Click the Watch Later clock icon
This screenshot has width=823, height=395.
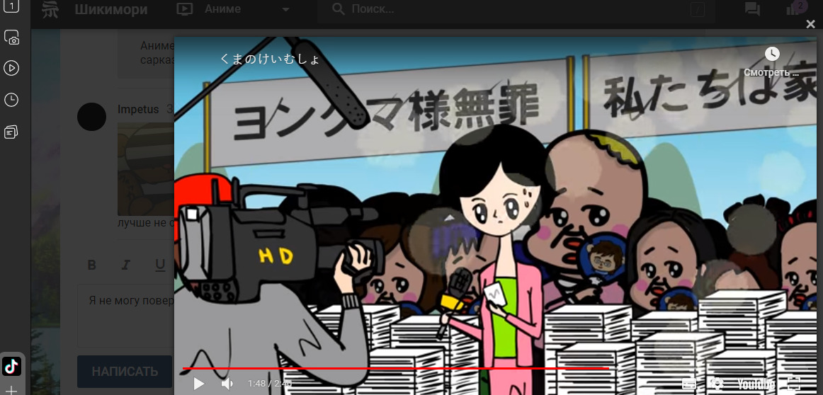(771, 54)
